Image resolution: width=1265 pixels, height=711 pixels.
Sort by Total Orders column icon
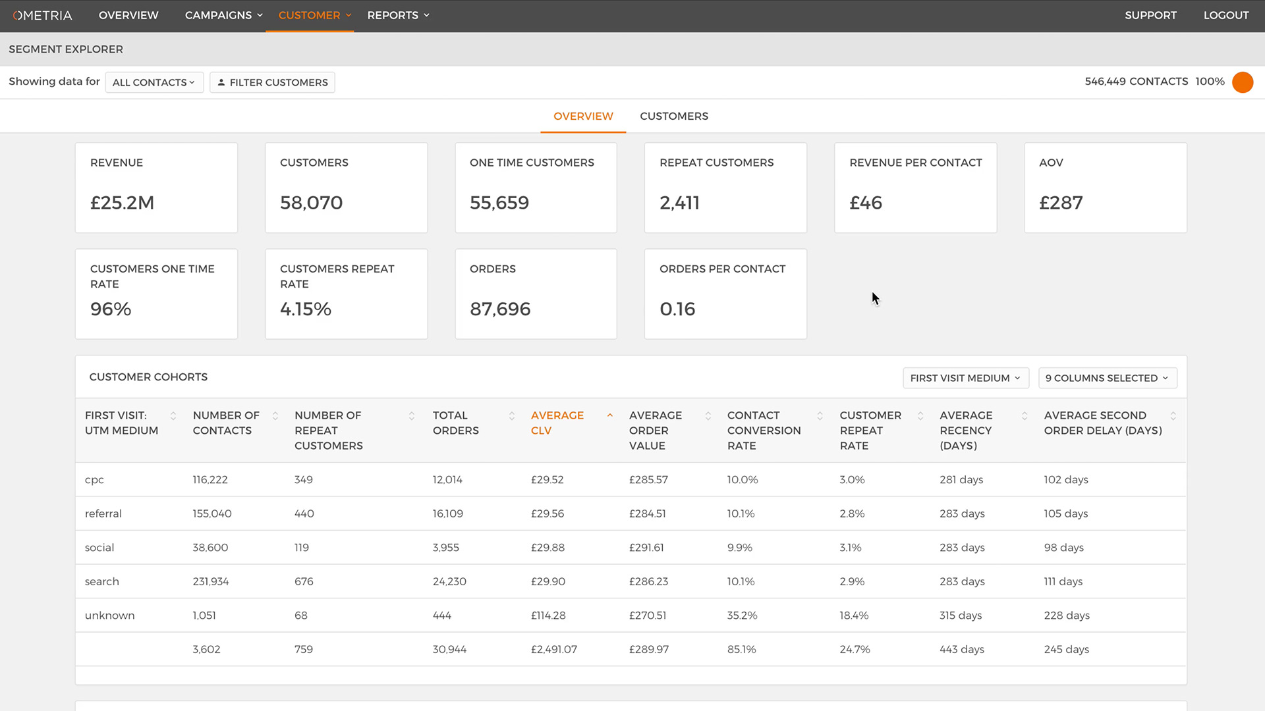(x=512, y=415)
